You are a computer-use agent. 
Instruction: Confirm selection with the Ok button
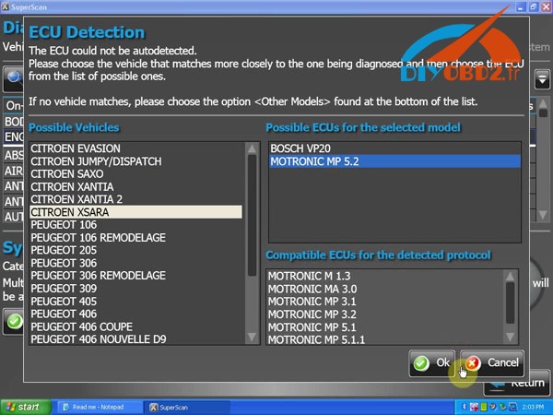[432, 363]
